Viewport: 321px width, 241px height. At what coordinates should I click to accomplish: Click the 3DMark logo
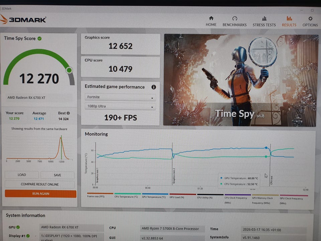click(x=23, y=19)
